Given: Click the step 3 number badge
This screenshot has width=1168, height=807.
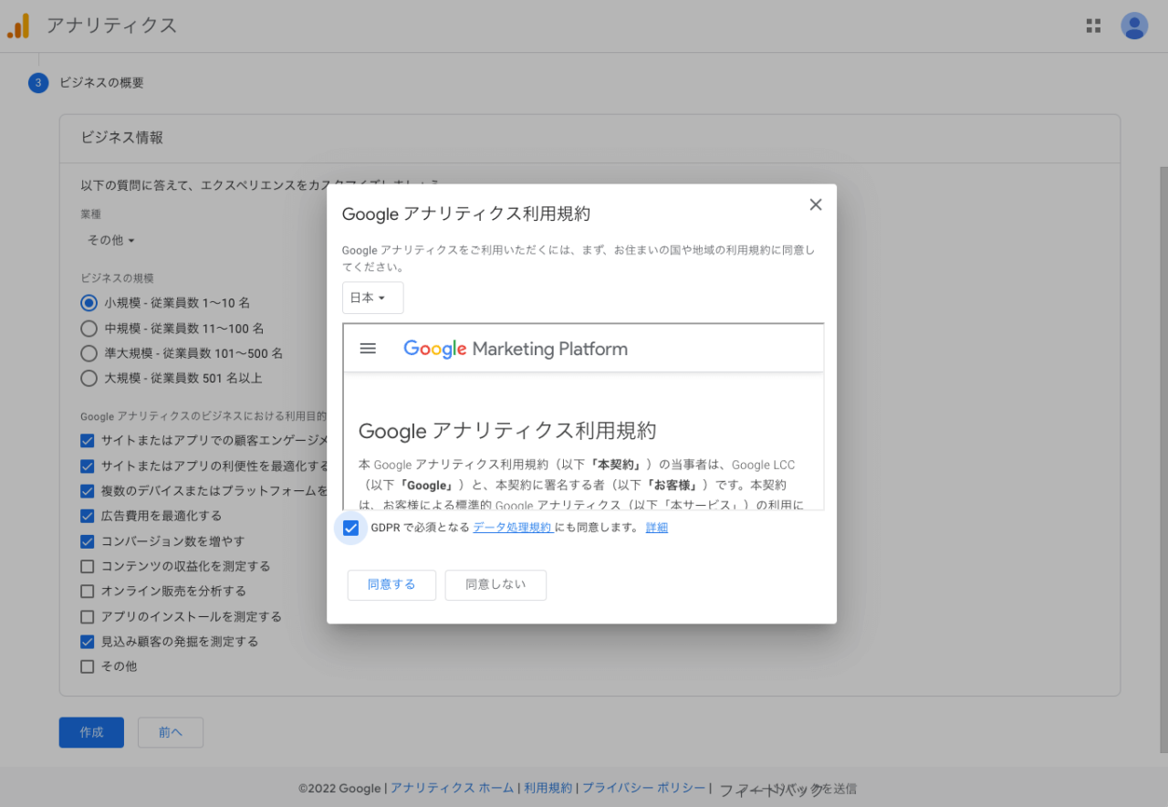Looking at the screenshot, I should [38, 83].
